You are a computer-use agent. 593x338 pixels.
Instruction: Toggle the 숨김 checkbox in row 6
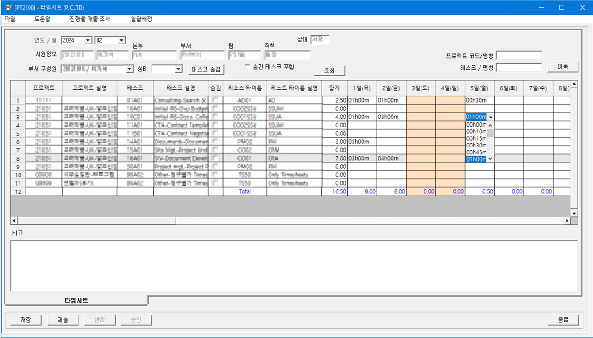tap(216, 142)
